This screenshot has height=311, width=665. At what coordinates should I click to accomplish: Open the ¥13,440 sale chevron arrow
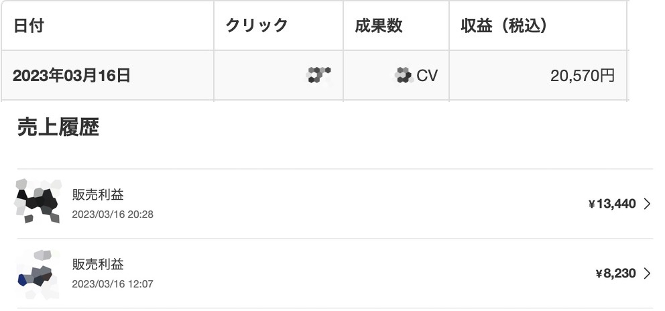(x=647, y=204)
